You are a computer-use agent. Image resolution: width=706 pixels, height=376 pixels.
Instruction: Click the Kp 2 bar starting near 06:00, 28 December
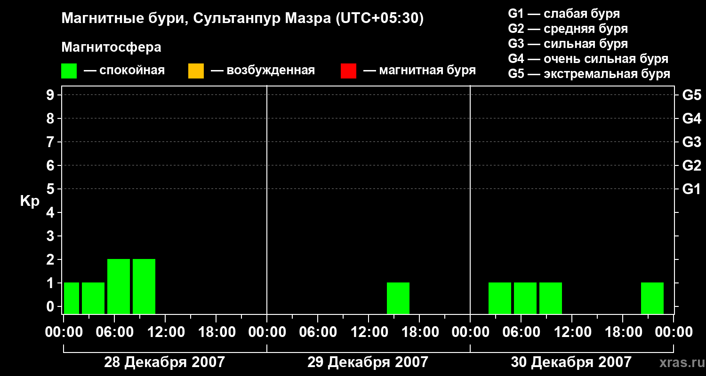[119, 286]
